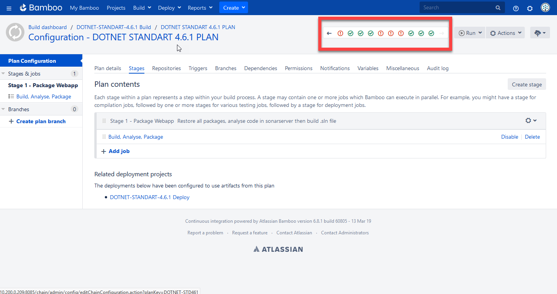Image resolution: width=557 pixels, height=294 pixels.
Task: Open the hamburger navigation menu
Action: click(x=9, y=8)
